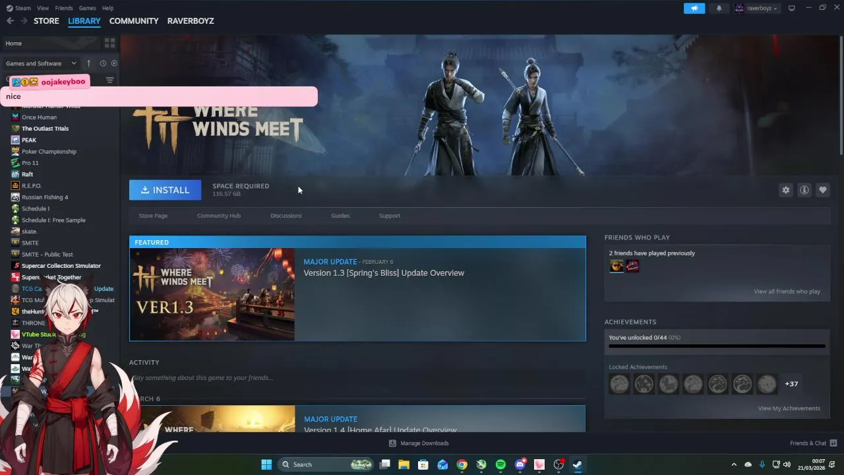This screenshot has width=844, height=475.
Task: Open the RAVERBOYZ profile tab
Action: click(x=191, y=21)
